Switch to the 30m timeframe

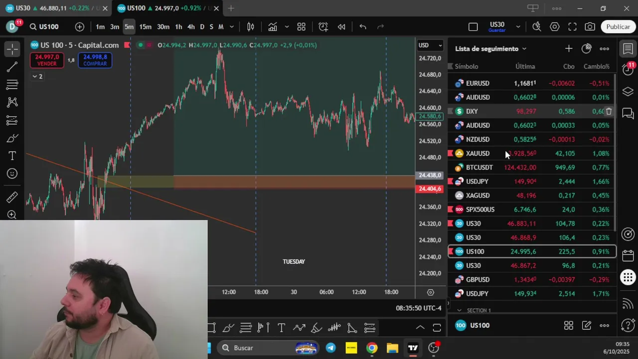point(163,27)
